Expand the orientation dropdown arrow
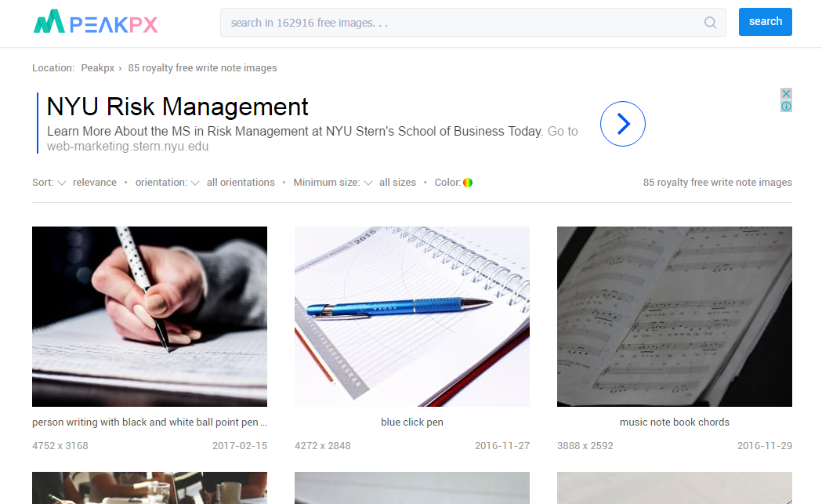Viewport: 822px width, 504px height. (195, 183)
